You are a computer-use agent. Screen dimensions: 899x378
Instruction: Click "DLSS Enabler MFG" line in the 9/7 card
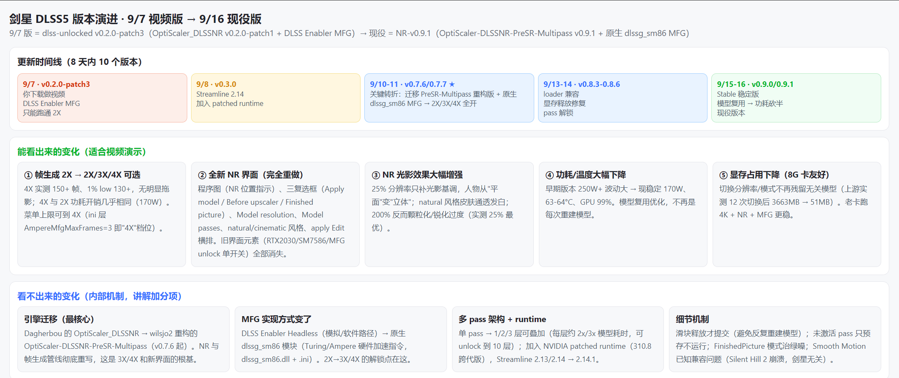pos(51,103)
